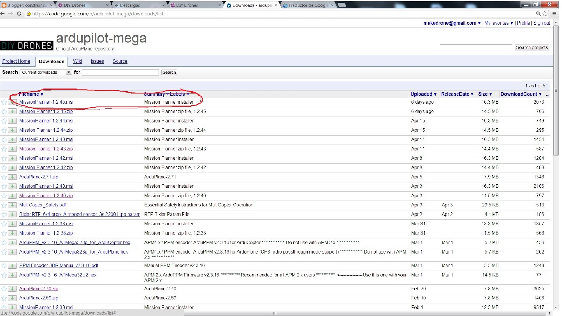
Task: Focus the Search projects text field
Action: 476,48
